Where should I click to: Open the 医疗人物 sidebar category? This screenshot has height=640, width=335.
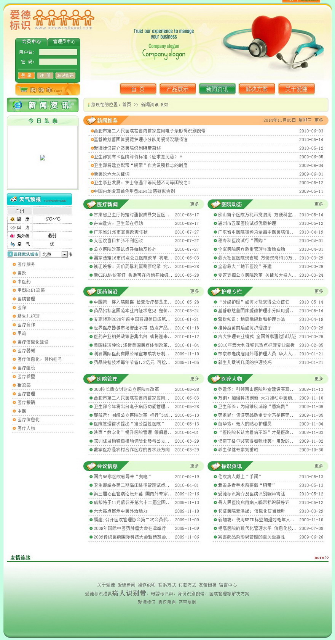coord(26,428)
